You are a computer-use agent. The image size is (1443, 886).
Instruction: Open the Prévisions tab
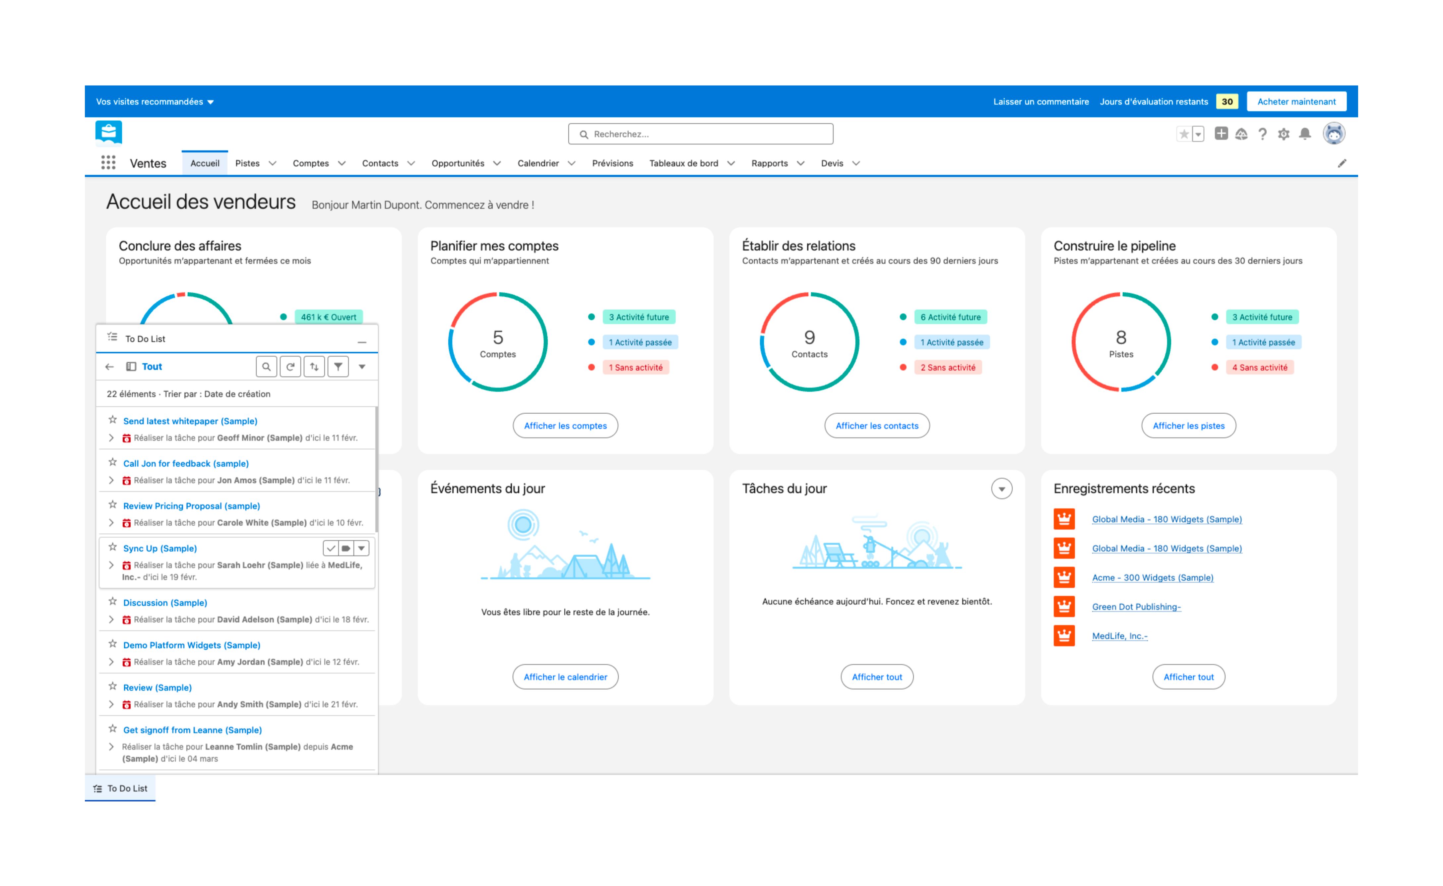[612, 163]
